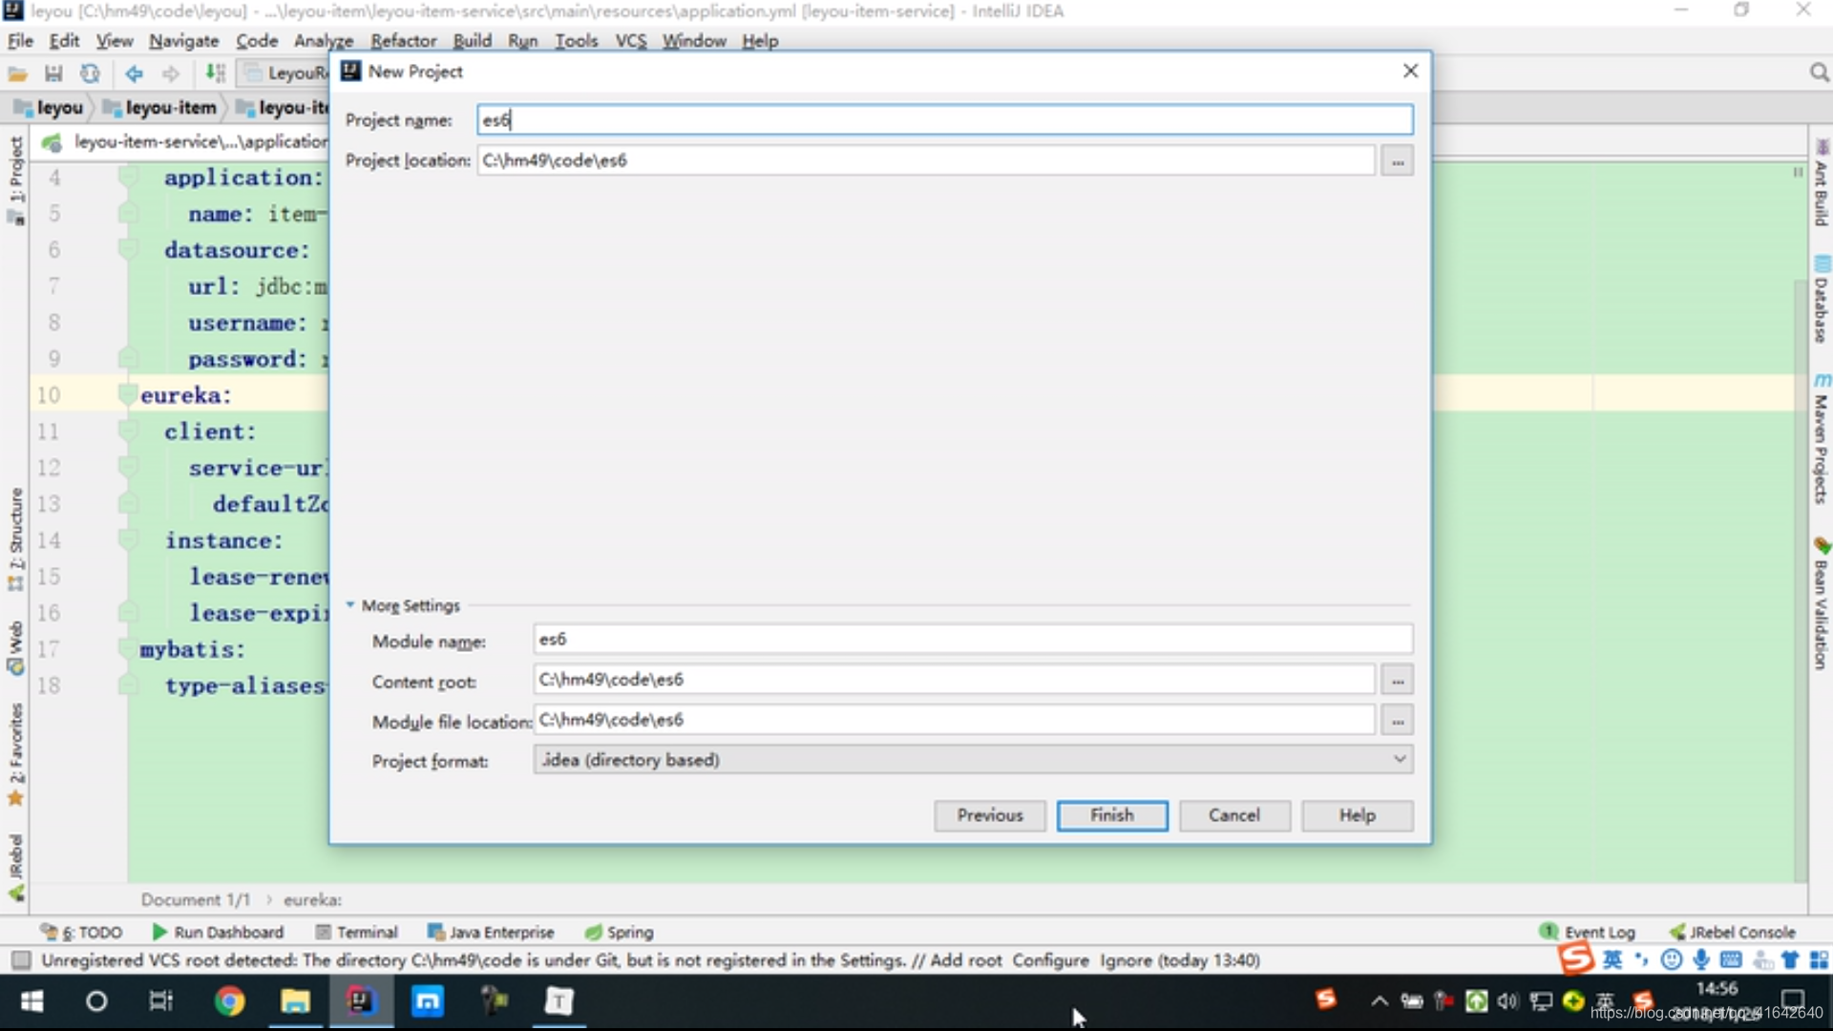Open the JRebel Console panel
This screenshot has width=1833, height=1031.
coord(1732,932)
